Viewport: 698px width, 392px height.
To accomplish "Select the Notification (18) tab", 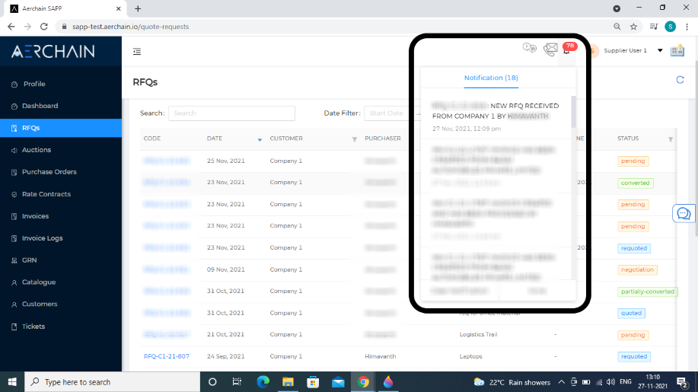I will click(491, 78).
